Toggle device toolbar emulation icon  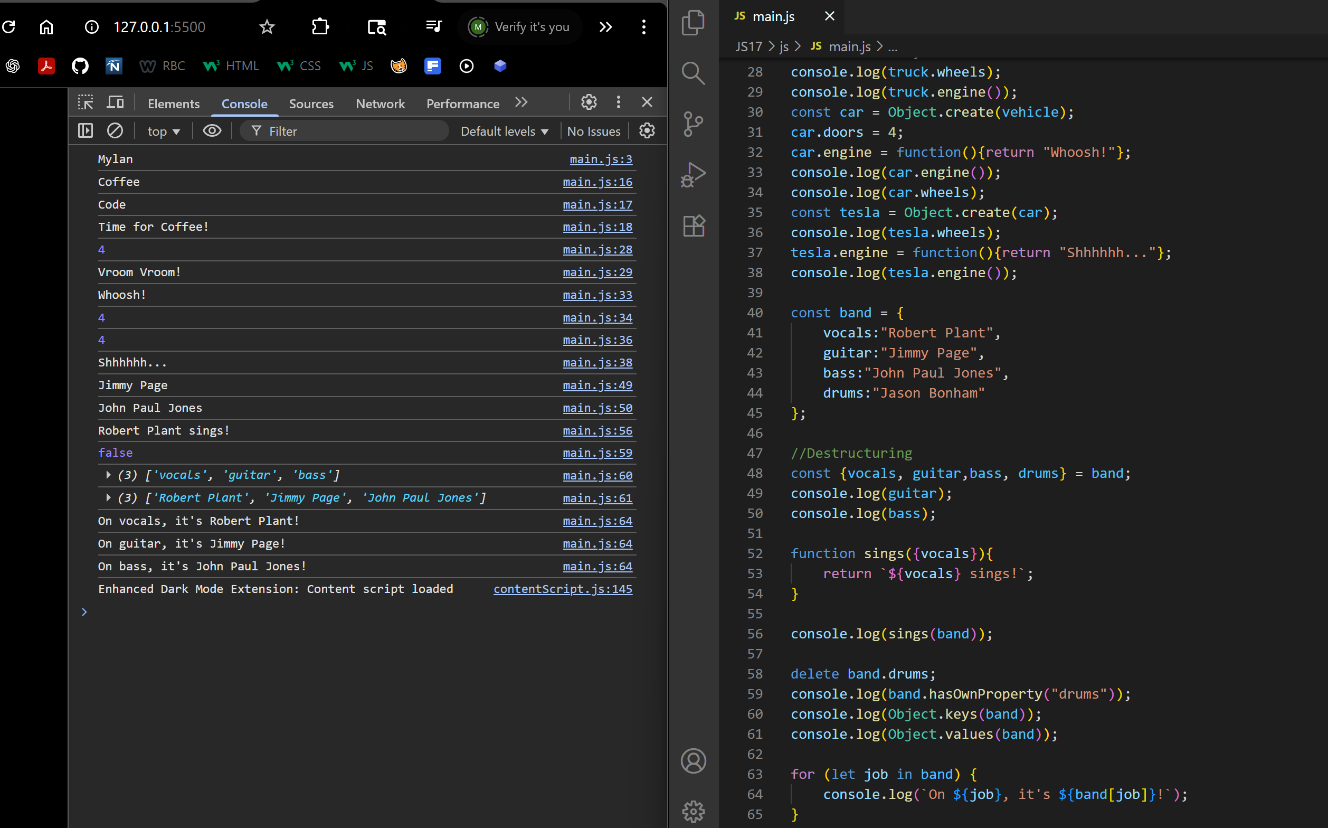(x=115, y=102)
